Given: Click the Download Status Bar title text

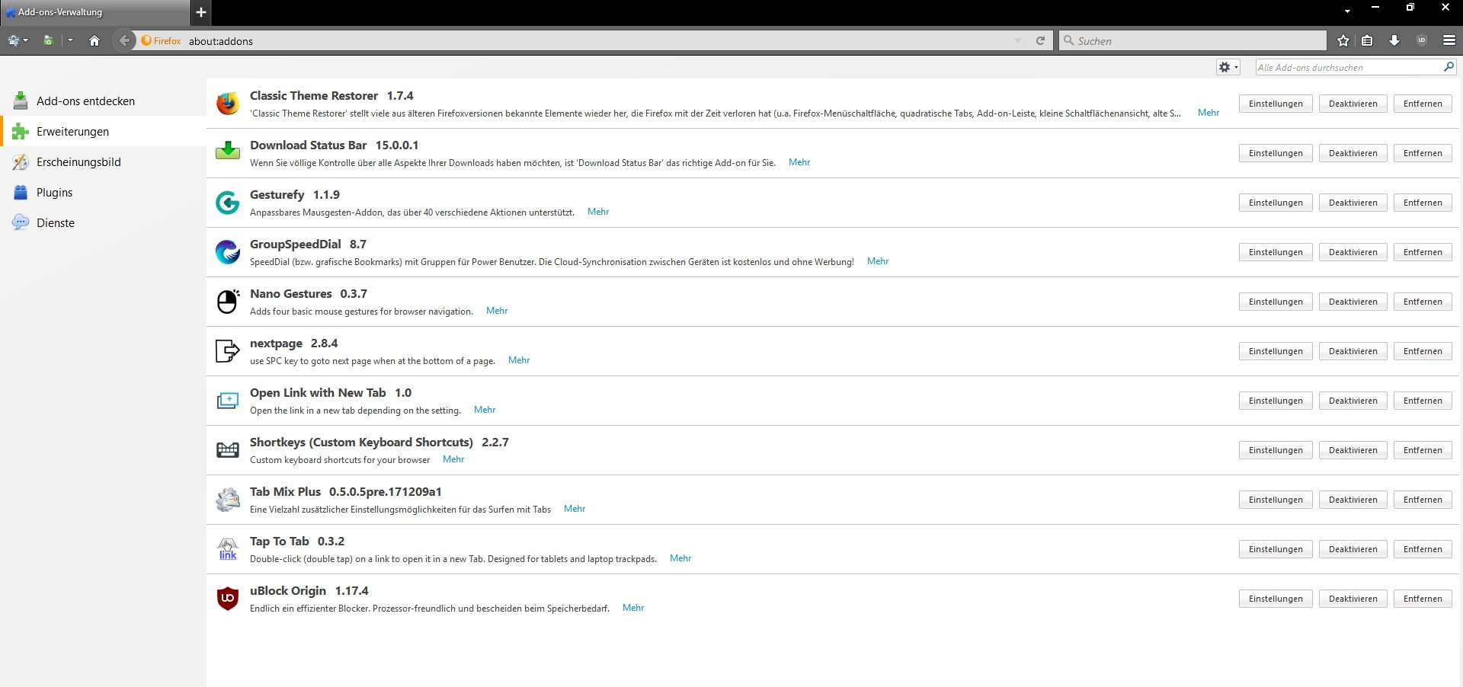Looking at the screenshot, I should pyautogui.click(x=309, y=145).
